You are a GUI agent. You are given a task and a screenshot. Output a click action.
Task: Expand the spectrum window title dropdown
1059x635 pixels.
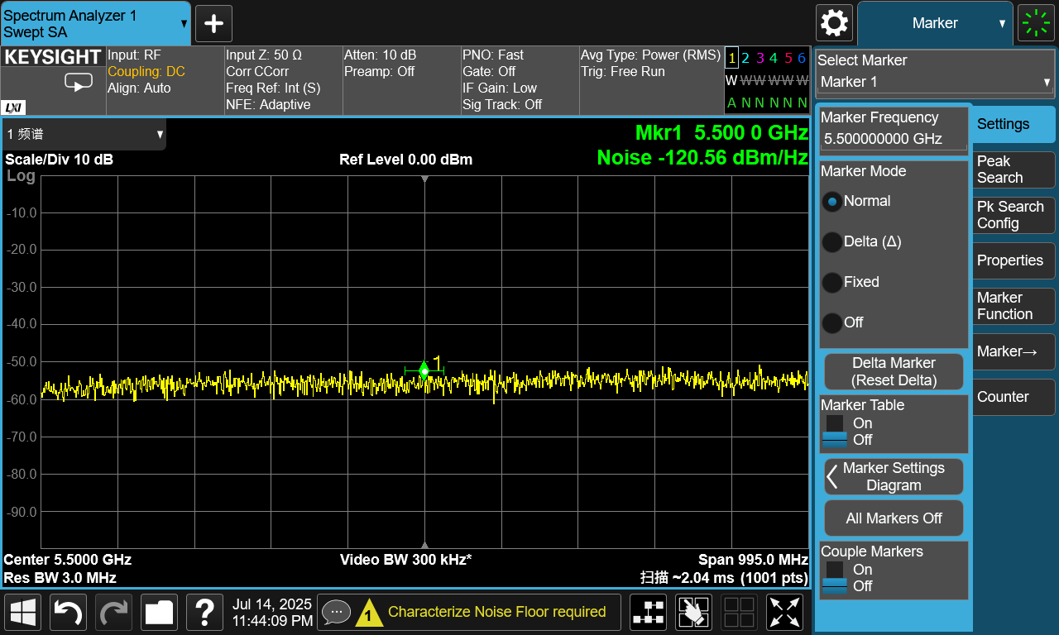(84, 135)
